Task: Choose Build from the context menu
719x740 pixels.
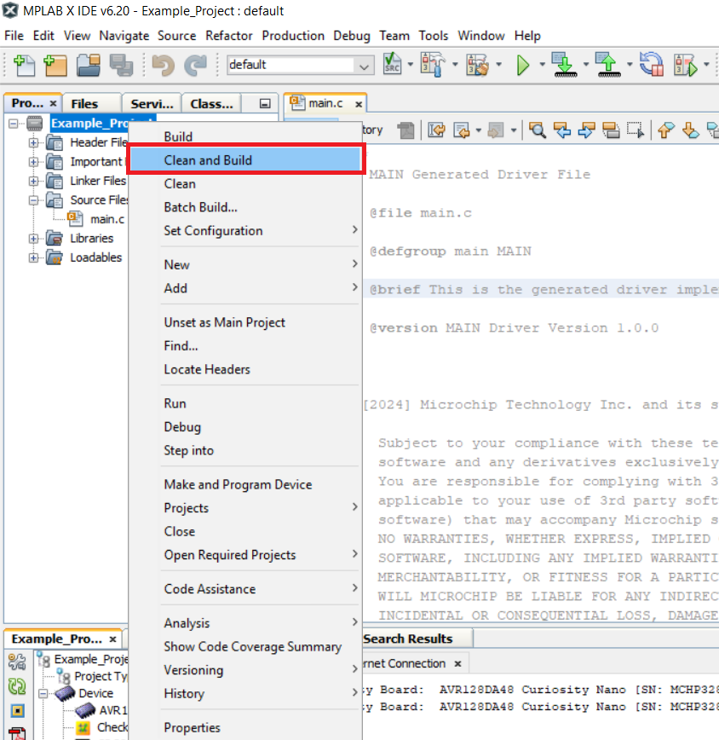Action: click(x=245, y=136)
